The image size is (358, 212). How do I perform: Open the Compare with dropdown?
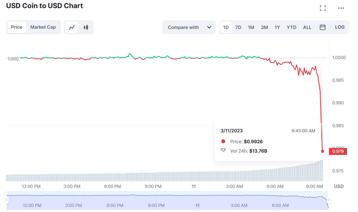[x=189, y=27]
